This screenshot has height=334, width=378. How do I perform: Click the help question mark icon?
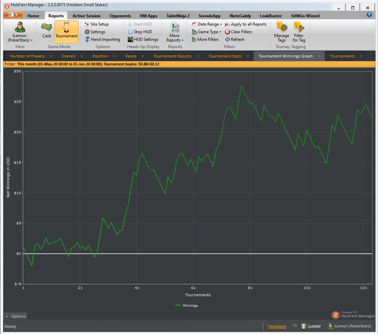pos(369,15)
